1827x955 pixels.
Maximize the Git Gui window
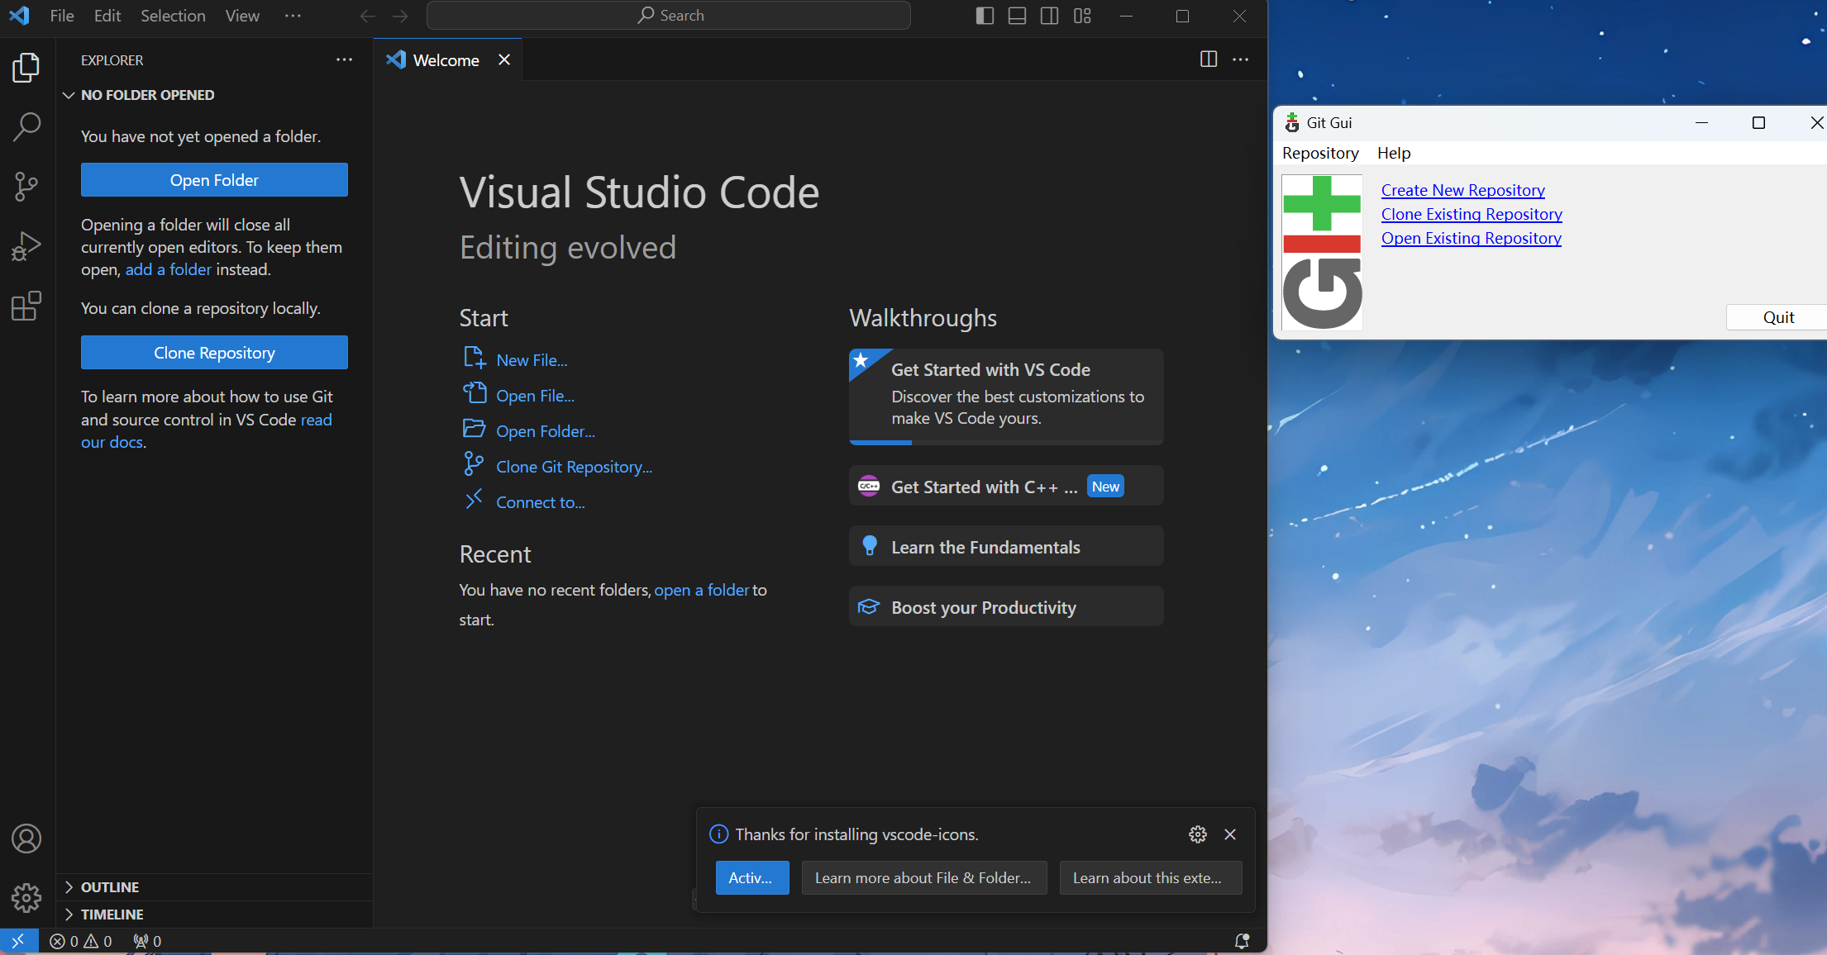pyautogui.click(x=1758, y=123)
